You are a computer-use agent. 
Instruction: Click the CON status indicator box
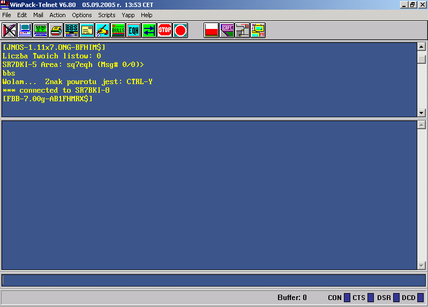click(x=347, y=297)
